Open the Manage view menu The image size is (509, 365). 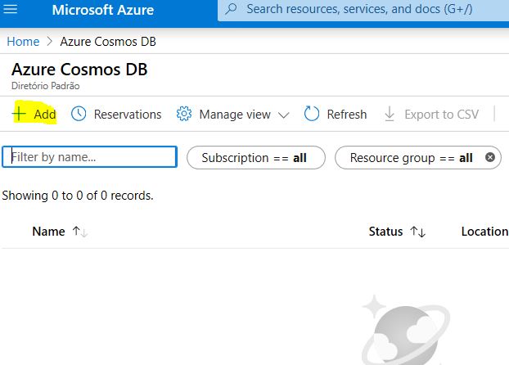(x=235, y=115)
